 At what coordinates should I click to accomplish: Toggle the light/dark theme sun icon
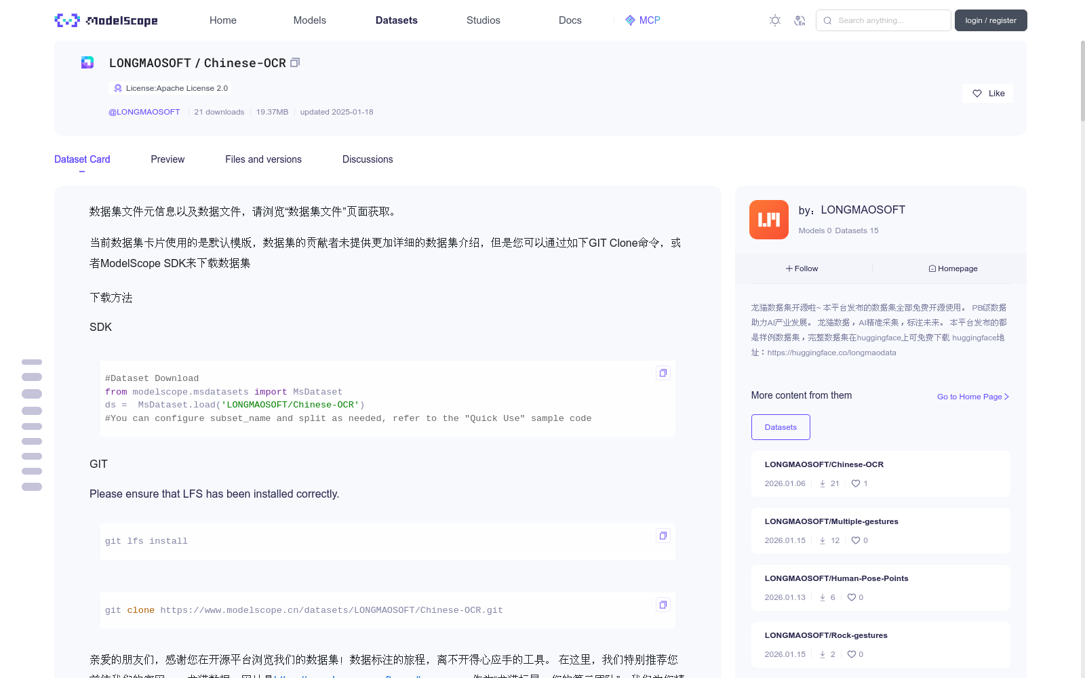click(x=775, y=20)
